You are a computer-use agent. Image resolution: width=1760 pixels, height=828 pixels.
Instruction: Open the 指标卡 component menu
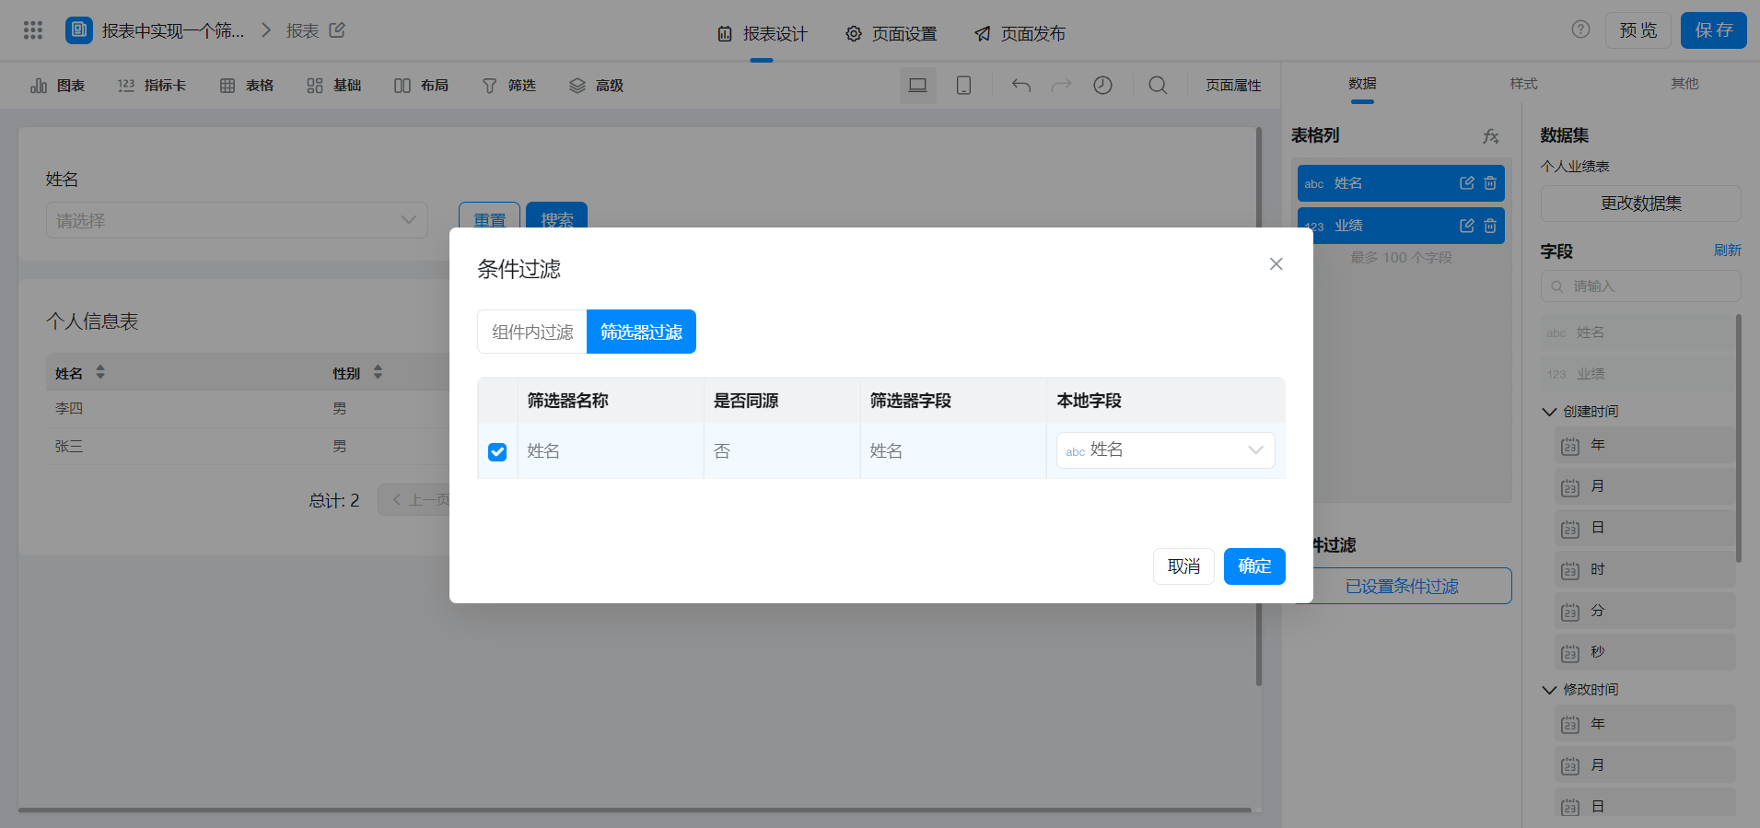coord(151,86)
